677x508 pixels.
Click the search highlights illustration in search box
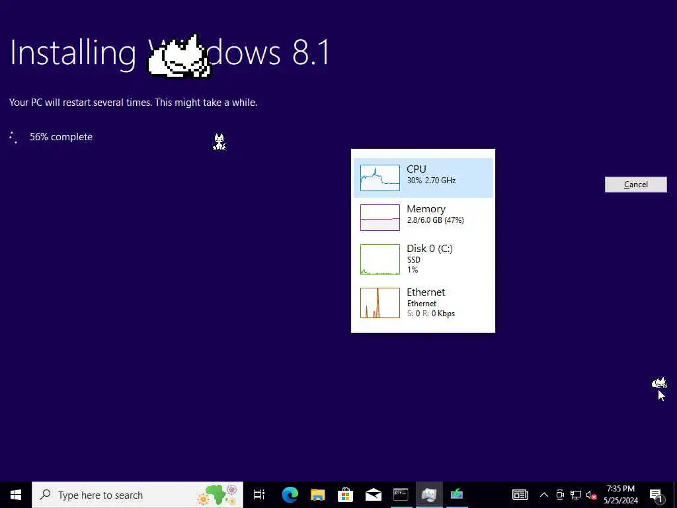pos(218,495)
